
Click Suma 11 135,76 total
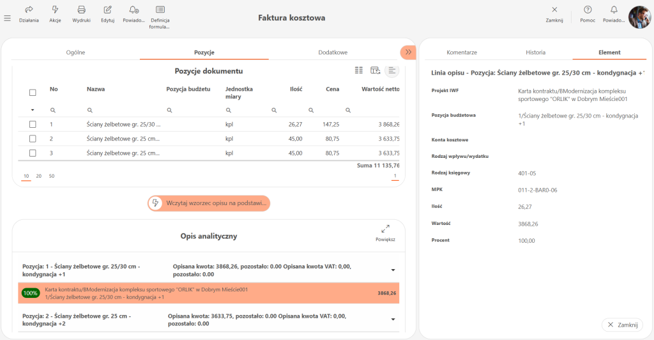click(378, 166)
